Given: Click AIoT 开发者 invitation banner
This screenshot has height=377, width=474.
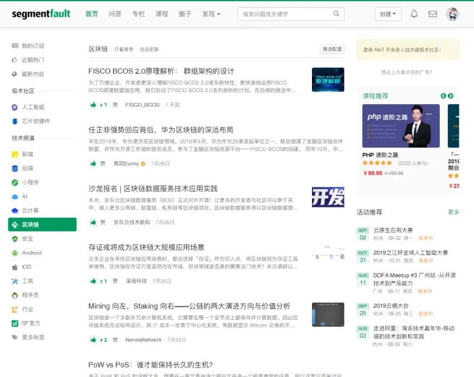Looking at the screenshot, I should (x=407, y=50).
